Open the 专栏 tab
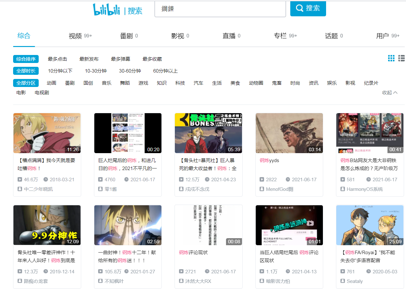This screenshot has width=406, height=289. point(285,36)
